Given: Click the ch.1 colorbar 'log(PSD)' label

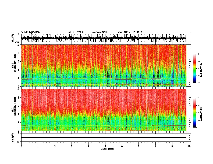Looking at the screenshot, I should pyautogui.click(x=201, y=70).
